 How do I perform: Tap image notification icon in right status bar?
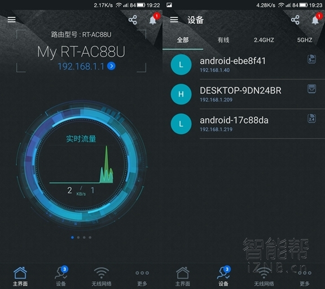(x=169, y=5)
